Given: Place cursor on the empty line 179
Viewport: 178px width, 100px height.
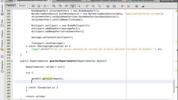Looking at the screenshot, I should (94, 81).
